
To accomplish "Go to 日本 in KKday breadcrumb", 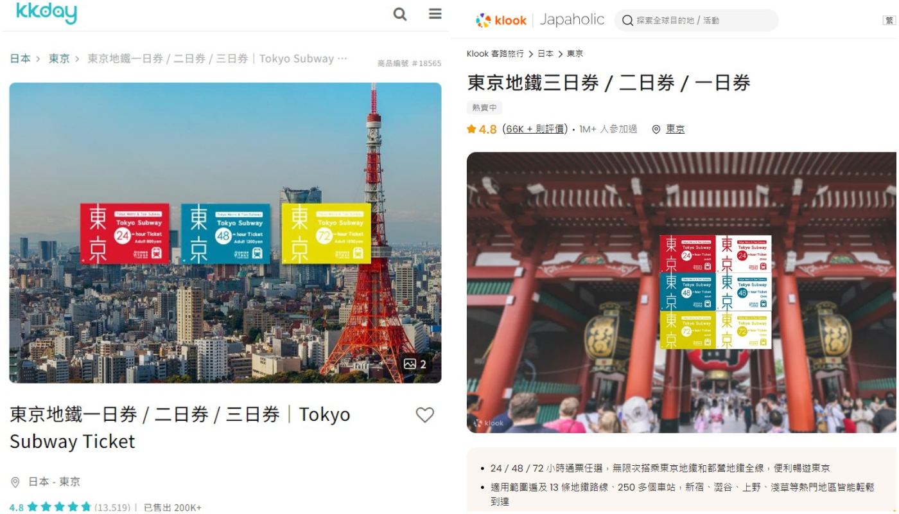I will point(20,58).
